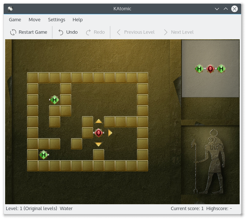The width and height of the screenshot is (247, 220).
Task: Move the oxygen atom right with arrow
Action: pyautogui.click(x=110, y=133)
